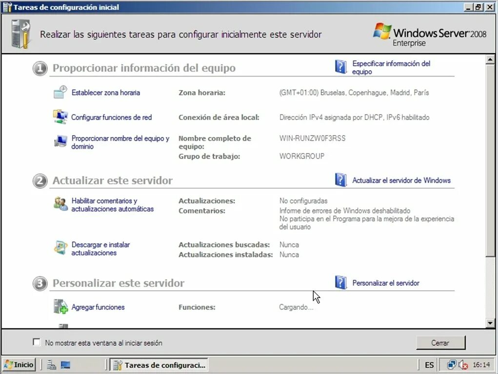
Task: Click the Comentarios: label
Action: [x=202, y=211]
